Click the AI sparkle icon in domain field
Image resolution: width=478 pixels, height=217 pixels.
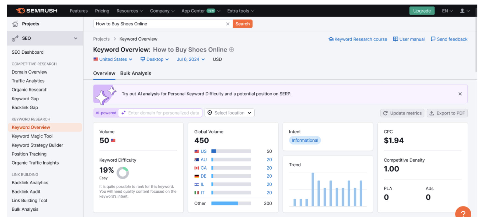click(123, 113)
